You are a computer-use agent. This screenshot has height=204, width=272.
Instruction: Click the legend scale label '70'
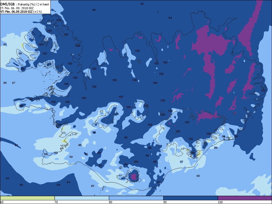(56, 202)
